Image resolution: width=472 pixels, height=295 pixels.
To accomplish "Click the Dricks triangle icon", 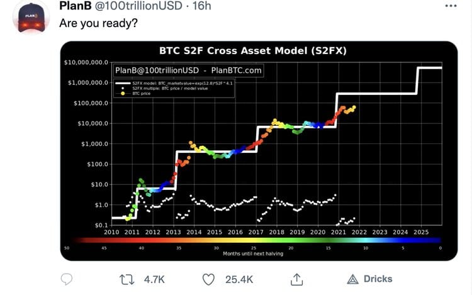I will point(353,279).
